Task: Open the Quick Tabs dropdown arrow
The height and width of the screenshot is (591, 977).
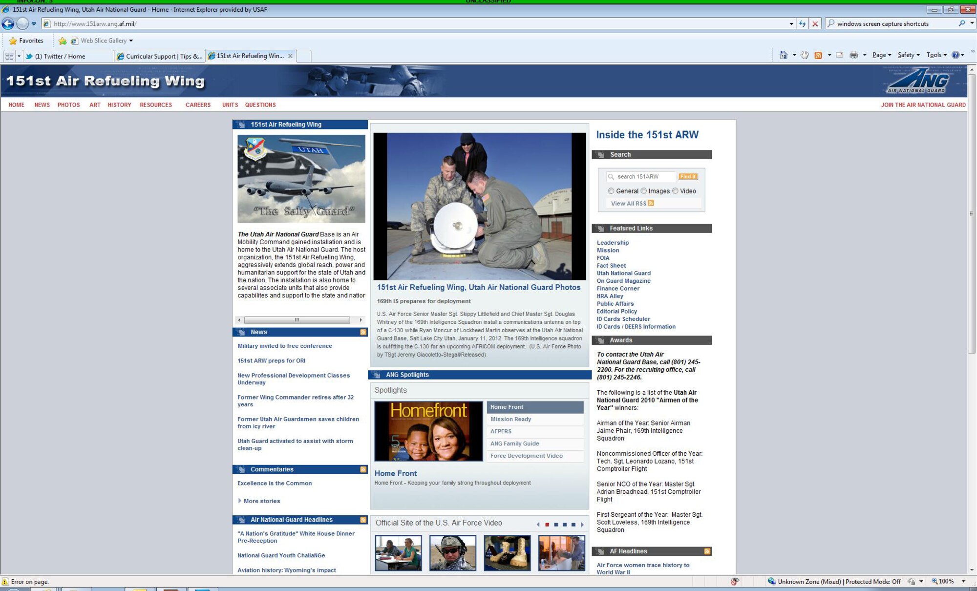Action: tap(19, 56)
